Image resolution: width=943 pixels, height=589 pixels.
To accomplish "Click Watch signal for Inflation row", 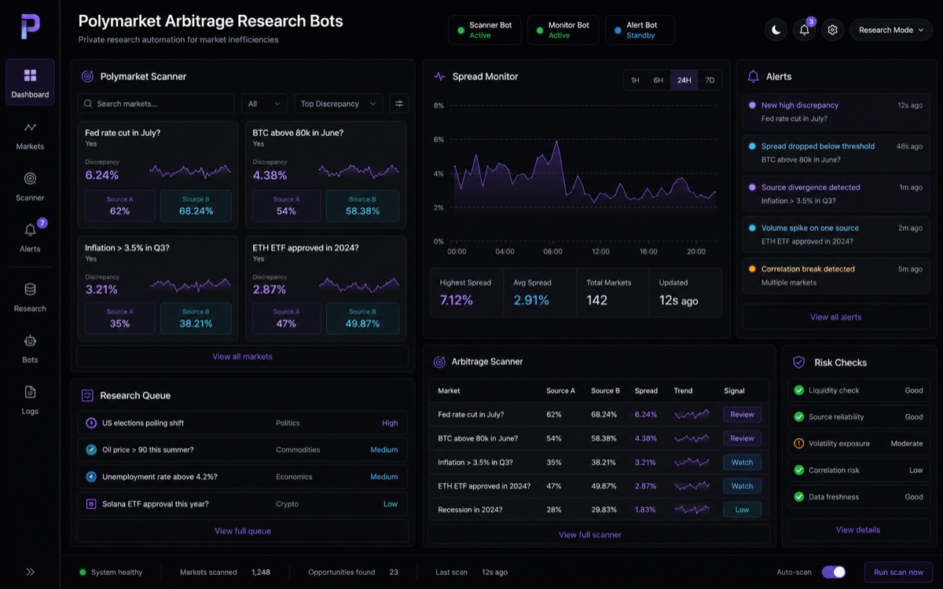I will (x=742, y=463).
